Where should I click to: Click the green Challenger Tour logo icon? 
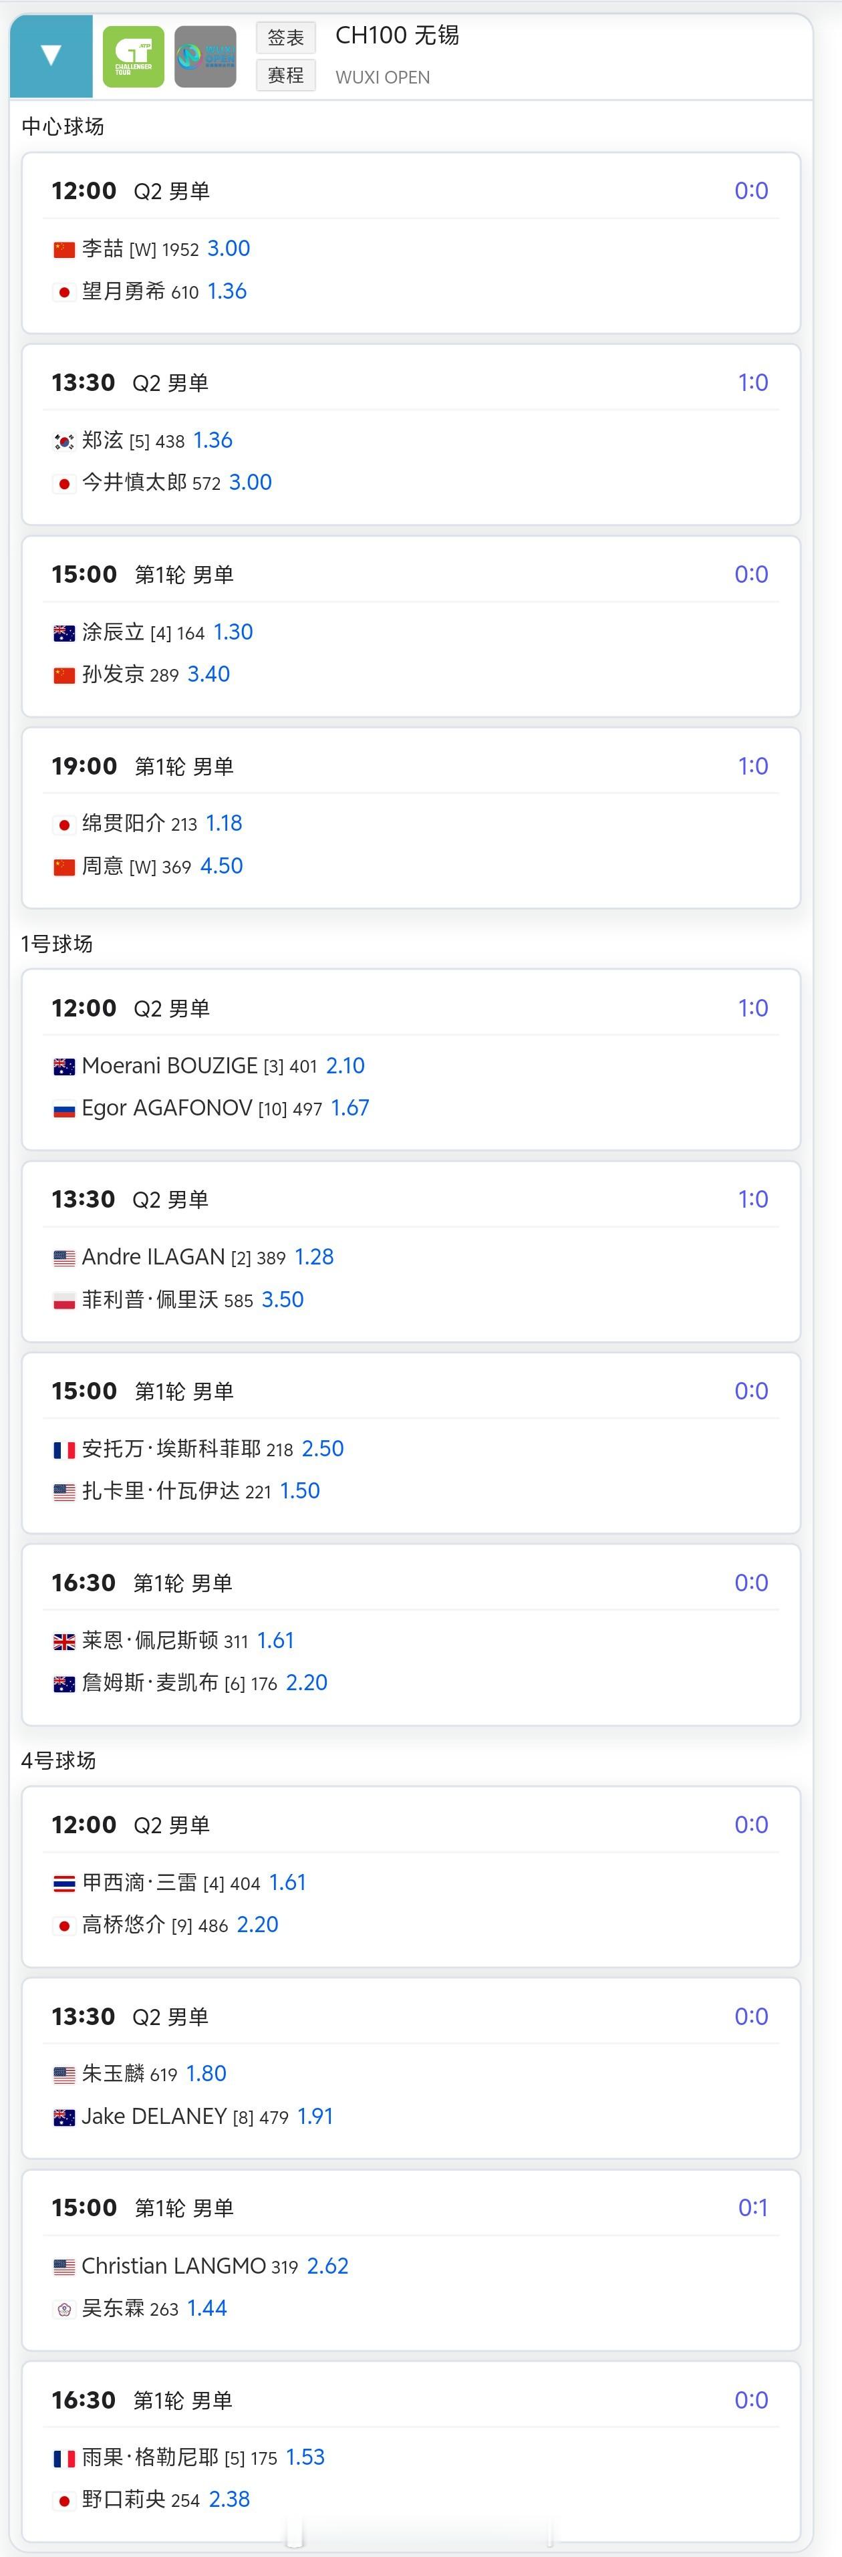133,57
